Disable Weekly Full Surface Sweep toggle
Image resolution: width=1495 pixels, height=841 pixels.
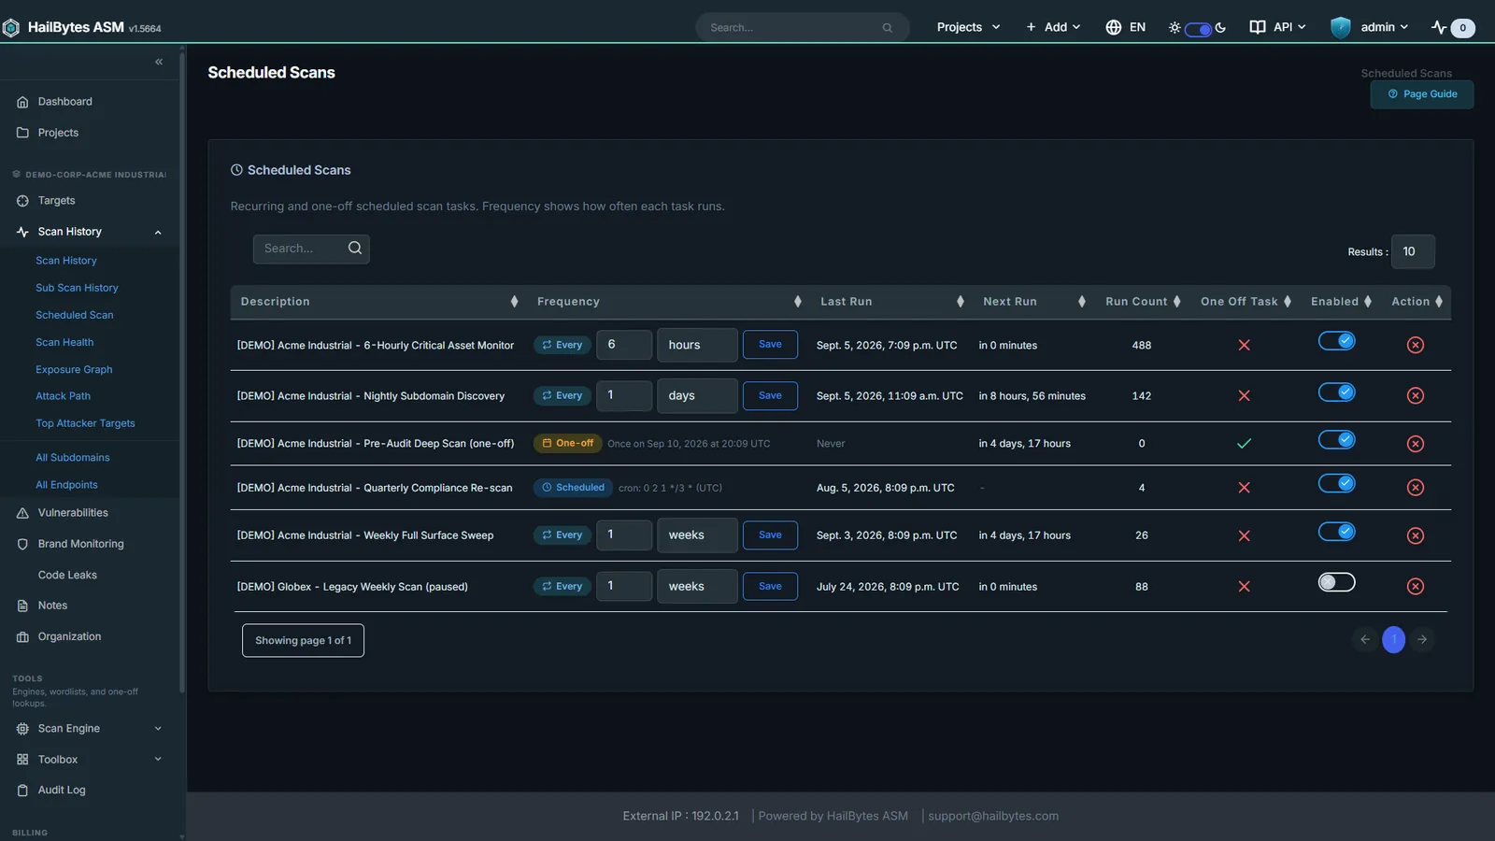click(x=1337, y=532)
